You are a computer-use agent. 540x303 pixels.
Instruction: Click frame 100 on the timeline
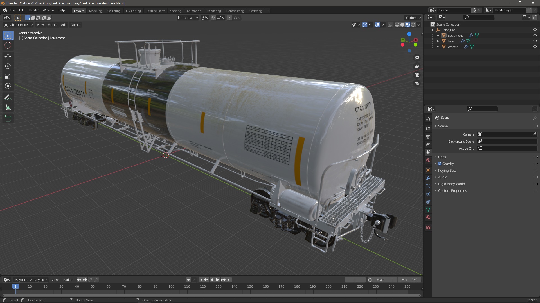pos(171,286)
